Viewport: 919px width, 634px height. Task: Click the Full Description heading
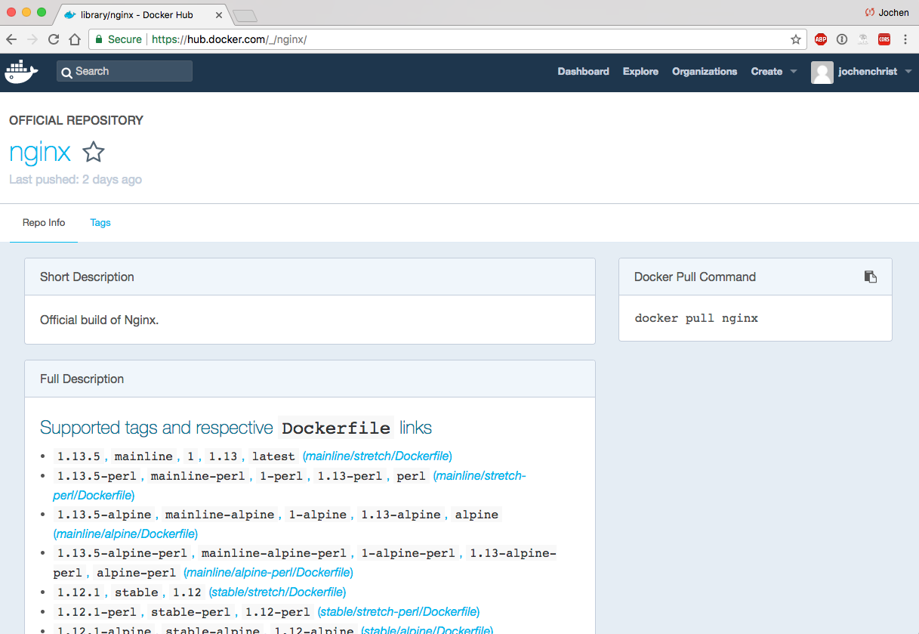coord(82,379)
